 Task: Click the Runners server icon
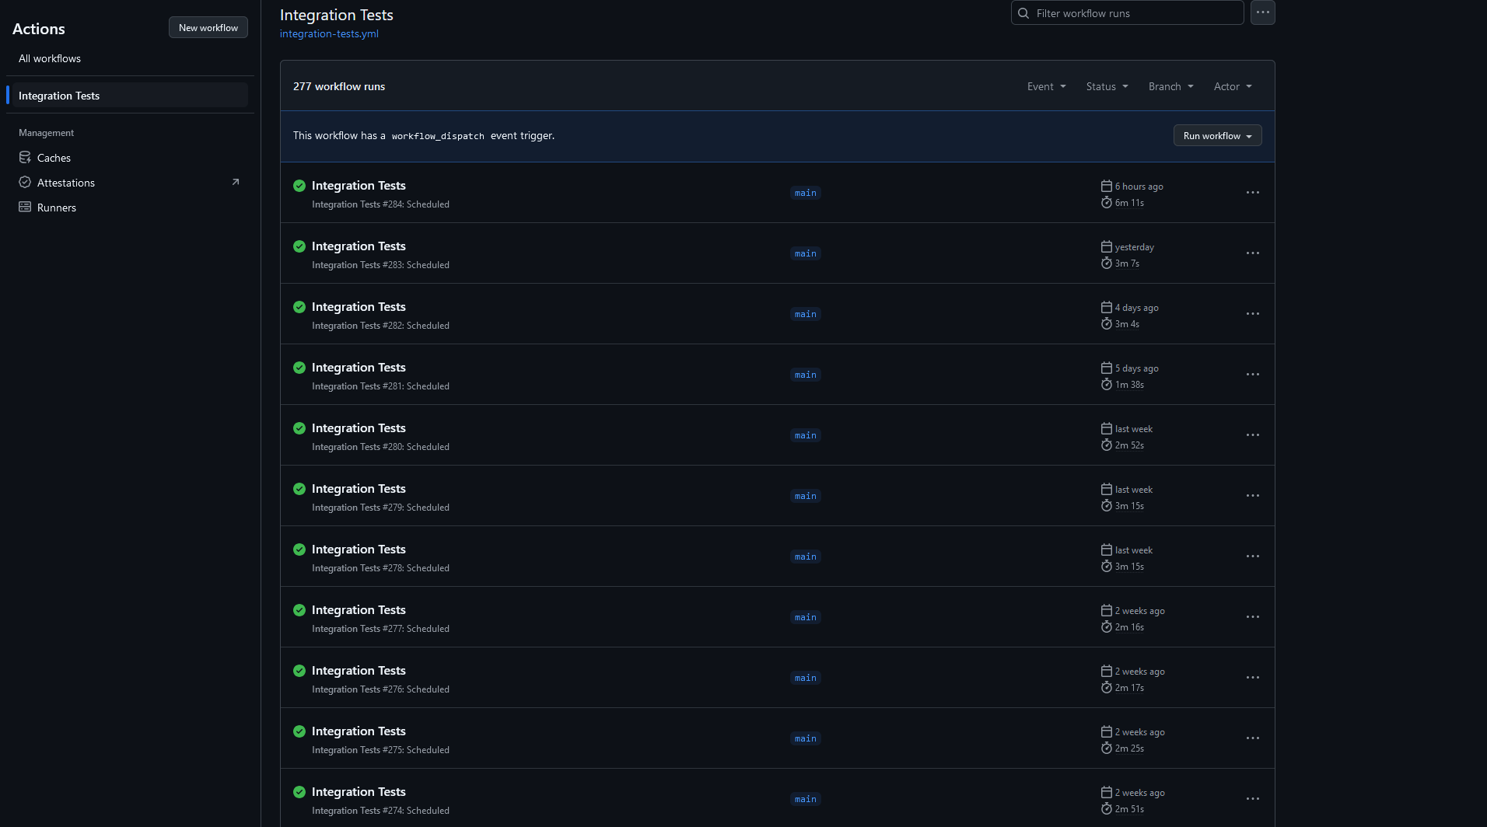pyautogui.click(x=25, y=208)
